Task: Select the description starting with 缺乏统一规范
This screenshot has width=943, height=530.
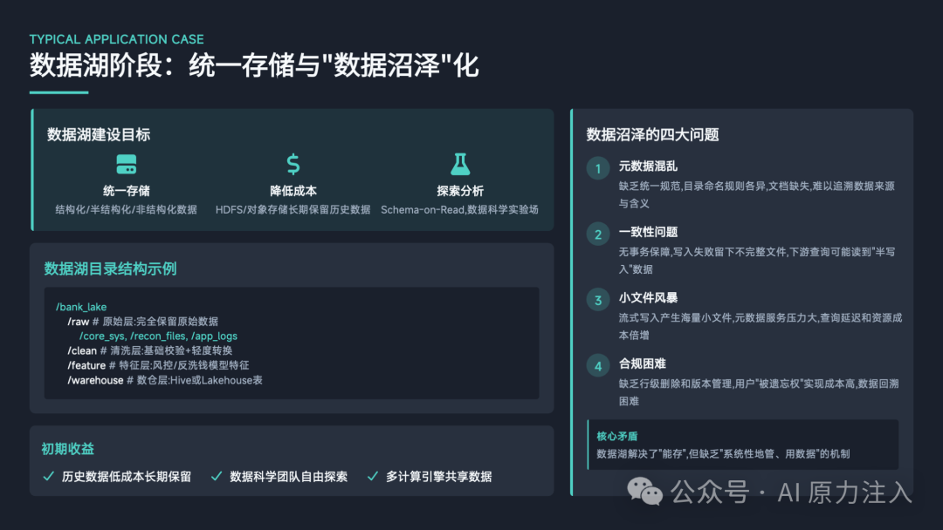Action: 757,195
